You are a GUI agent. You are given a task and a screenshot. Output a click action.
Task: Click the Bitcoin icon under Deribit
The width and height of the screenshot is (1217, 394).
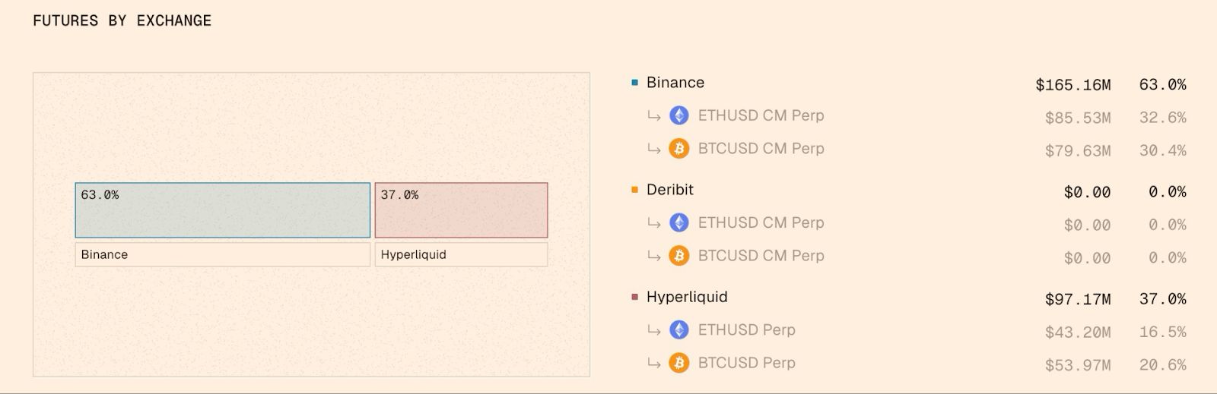tap(678, 256)
